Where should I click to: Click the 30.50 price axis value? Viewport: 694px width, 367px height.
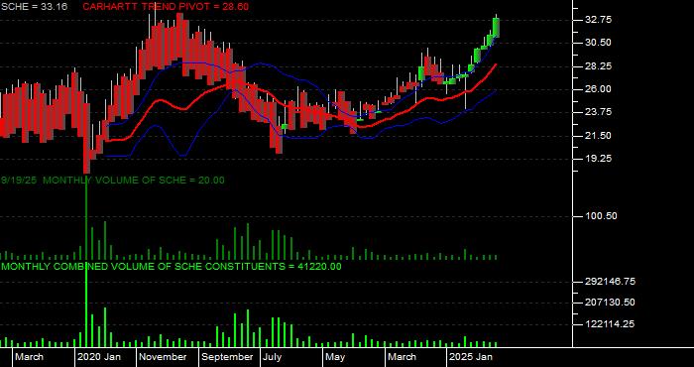tap(598, 43)
